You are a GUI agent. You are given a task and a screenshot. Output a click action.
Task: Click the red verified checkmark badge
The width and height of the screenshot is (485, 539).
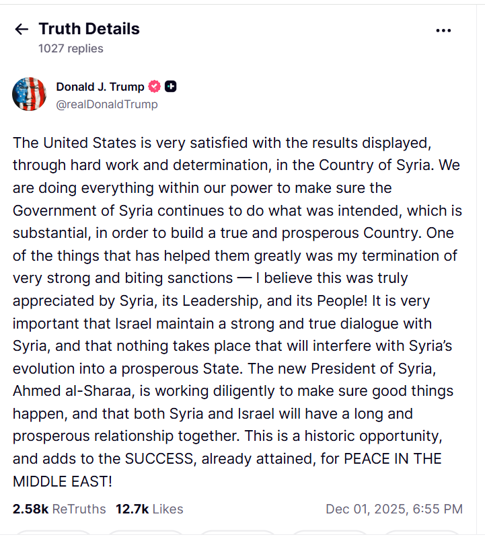point(155,87)
